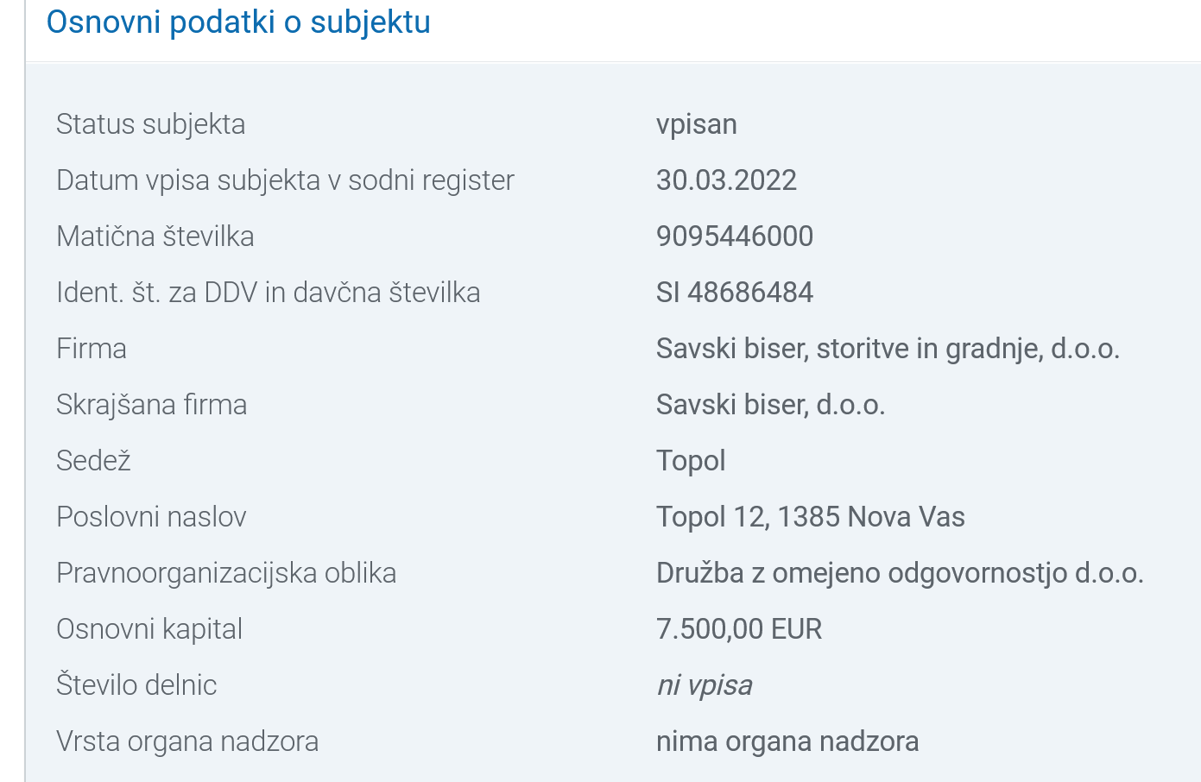Select the Sedež value 'Topol'
This screenshot has height=782, width=1201.
tap(691, 461)
